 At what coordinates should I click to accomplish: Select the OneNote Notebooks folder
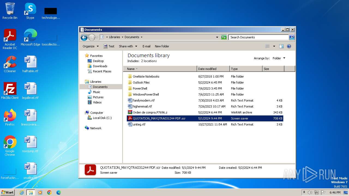205,76
